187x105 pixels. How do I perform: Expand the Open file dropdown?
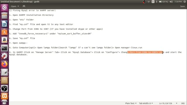[15, 6]
